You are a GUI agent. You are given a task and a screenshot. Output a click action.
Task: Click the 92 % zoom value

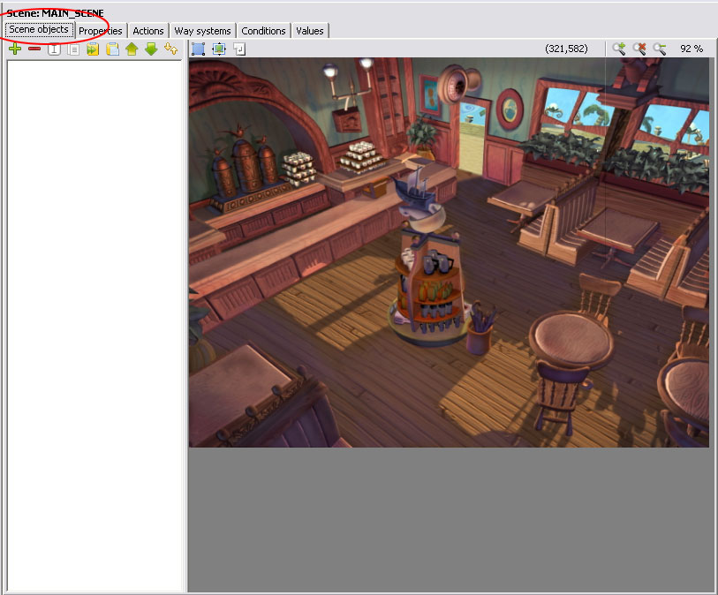pos(691,49)
